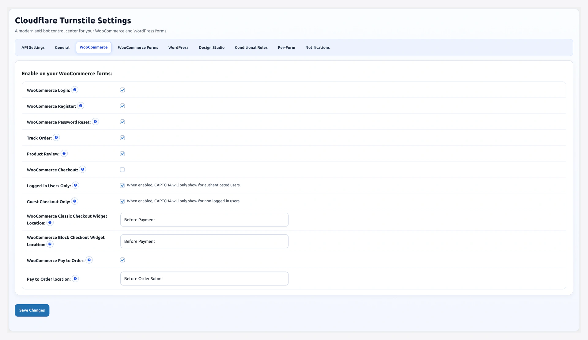Switch to API Settings tab

pyautogui.click(x=33, y=47)
